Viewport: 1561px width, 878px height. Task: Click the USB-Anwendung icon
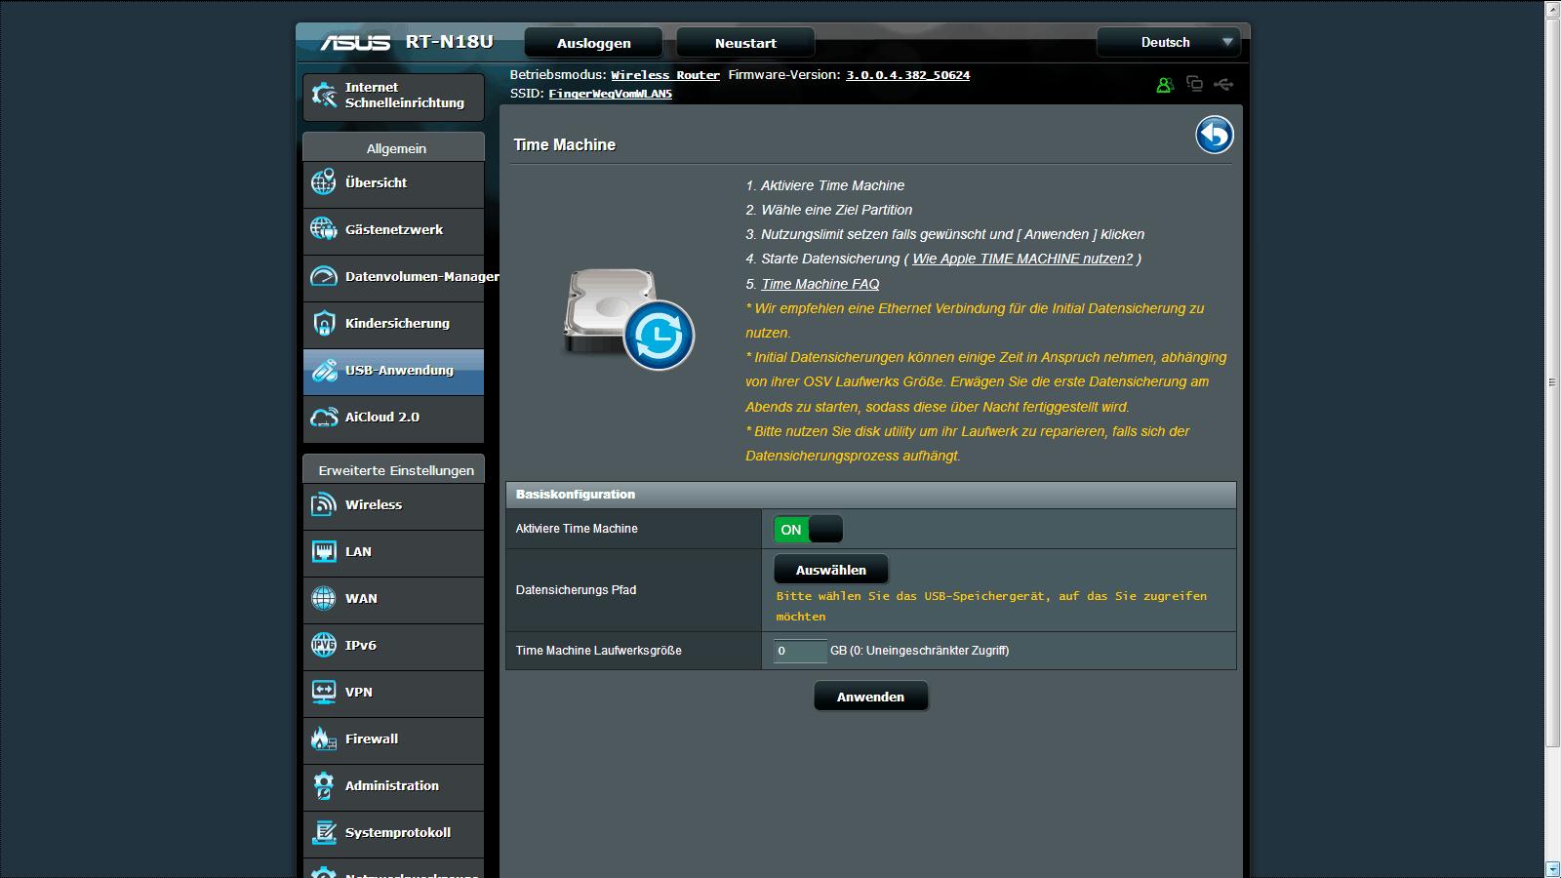pyautogui.click(x=324, y=370)
